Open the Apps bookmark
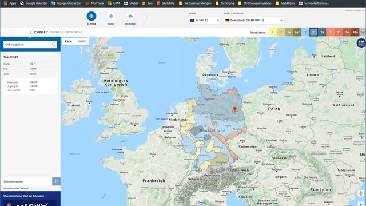Screen dimensions: 366x206 point(10,3)
